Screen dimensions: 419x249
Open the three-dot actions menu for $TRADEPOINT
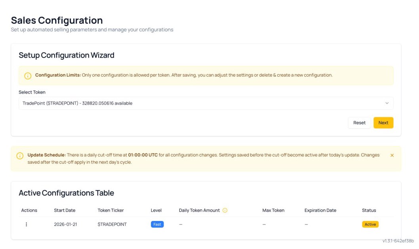coord(27,224)
